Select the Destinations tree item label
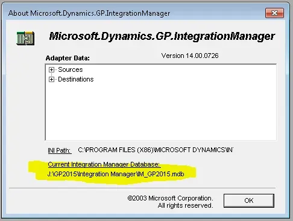 pos(76,79)
